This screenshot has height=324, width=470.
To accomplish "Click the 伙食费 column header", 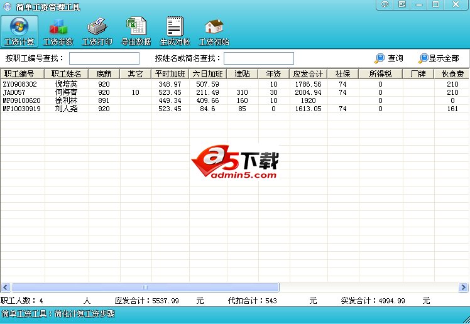I will click(x=452, y=73).
